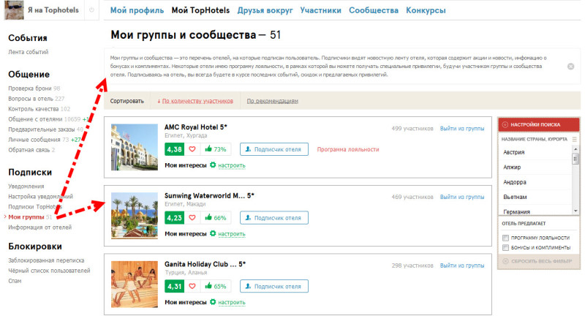This screenshot has height=316, width=585.
Task: Leave the AMC Royal Hotel group via Выйти из группы
Action: pos(462,128)
